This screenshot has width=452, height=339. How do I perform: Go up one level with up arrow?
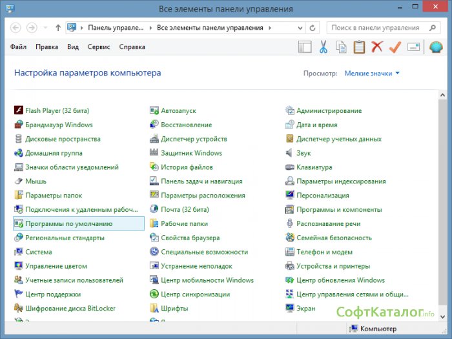(x=58, y=28)
